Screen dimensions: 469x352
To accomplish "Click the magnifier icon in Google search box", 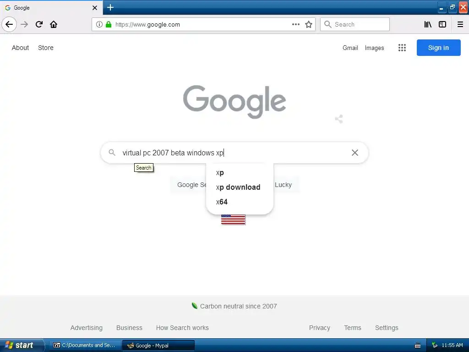I will pyautogui.click(x=112, y=152).
